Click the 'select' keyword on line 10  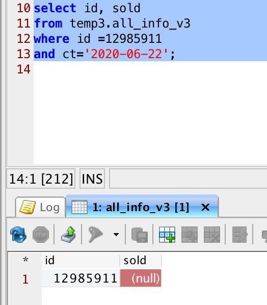click(x=55, y=8)
